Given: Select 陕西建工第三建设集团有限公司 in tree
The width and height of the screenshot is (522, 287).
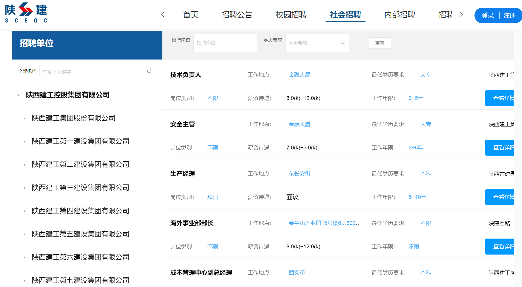Looking at the screenshot, I should pyautogui.click(x=81, y=188).
